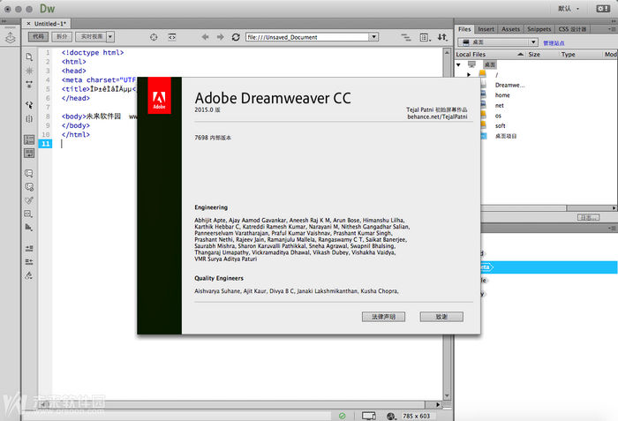The width and height of the screenshot is (618, 421).
Task: Click the Inspect mode crosshair icon
Action: point(154,37)
